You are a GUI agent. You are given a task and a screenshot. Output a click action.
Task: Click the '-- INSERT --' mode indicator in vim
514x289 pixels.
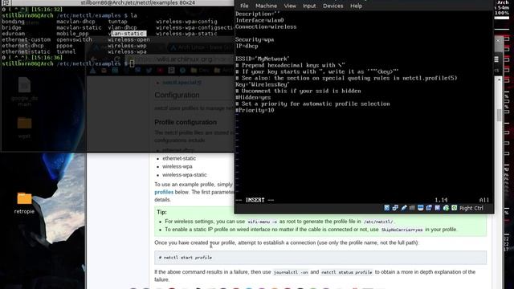[255, 200]
